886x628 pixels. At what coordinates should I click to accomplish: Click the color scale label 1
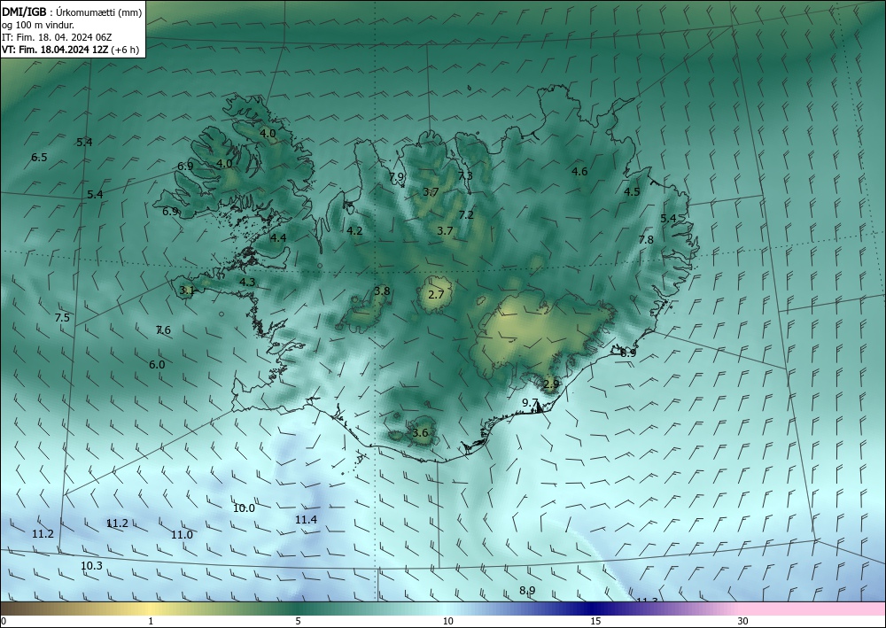coord(151,622)
